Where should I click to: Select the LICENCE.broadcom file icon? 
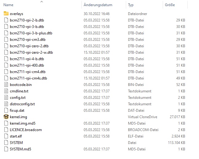pos(6,130)
